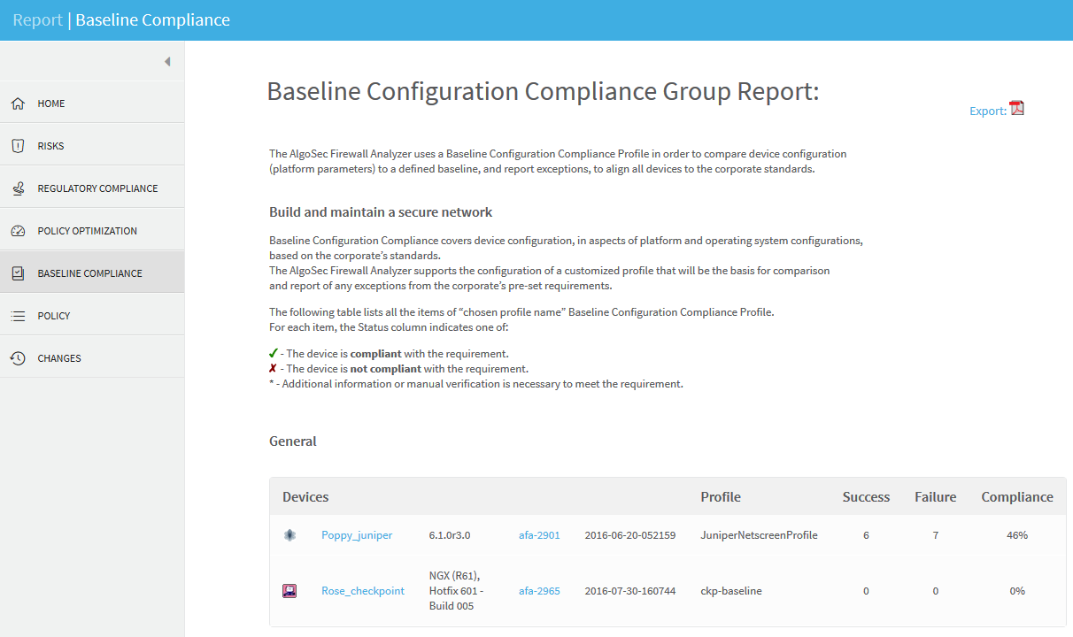Image resolution: width=1073 pixels, height=637 pixels.
Task: Click the Changes history clock icon
Action: (18, 358)
